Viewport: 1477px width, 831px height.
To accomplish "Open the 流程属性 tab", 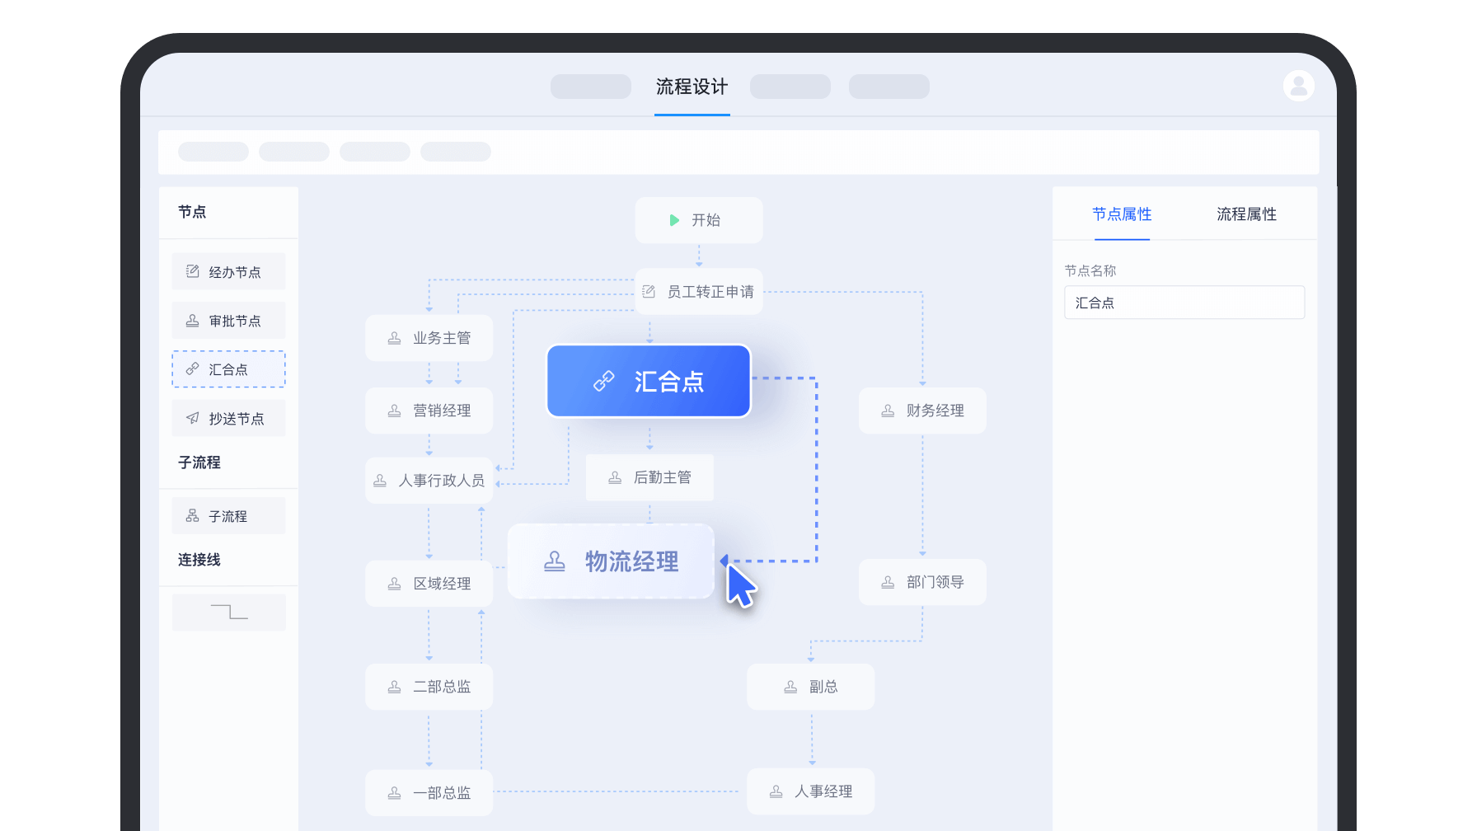I will pyautogui.click(x=1246, y=214).
